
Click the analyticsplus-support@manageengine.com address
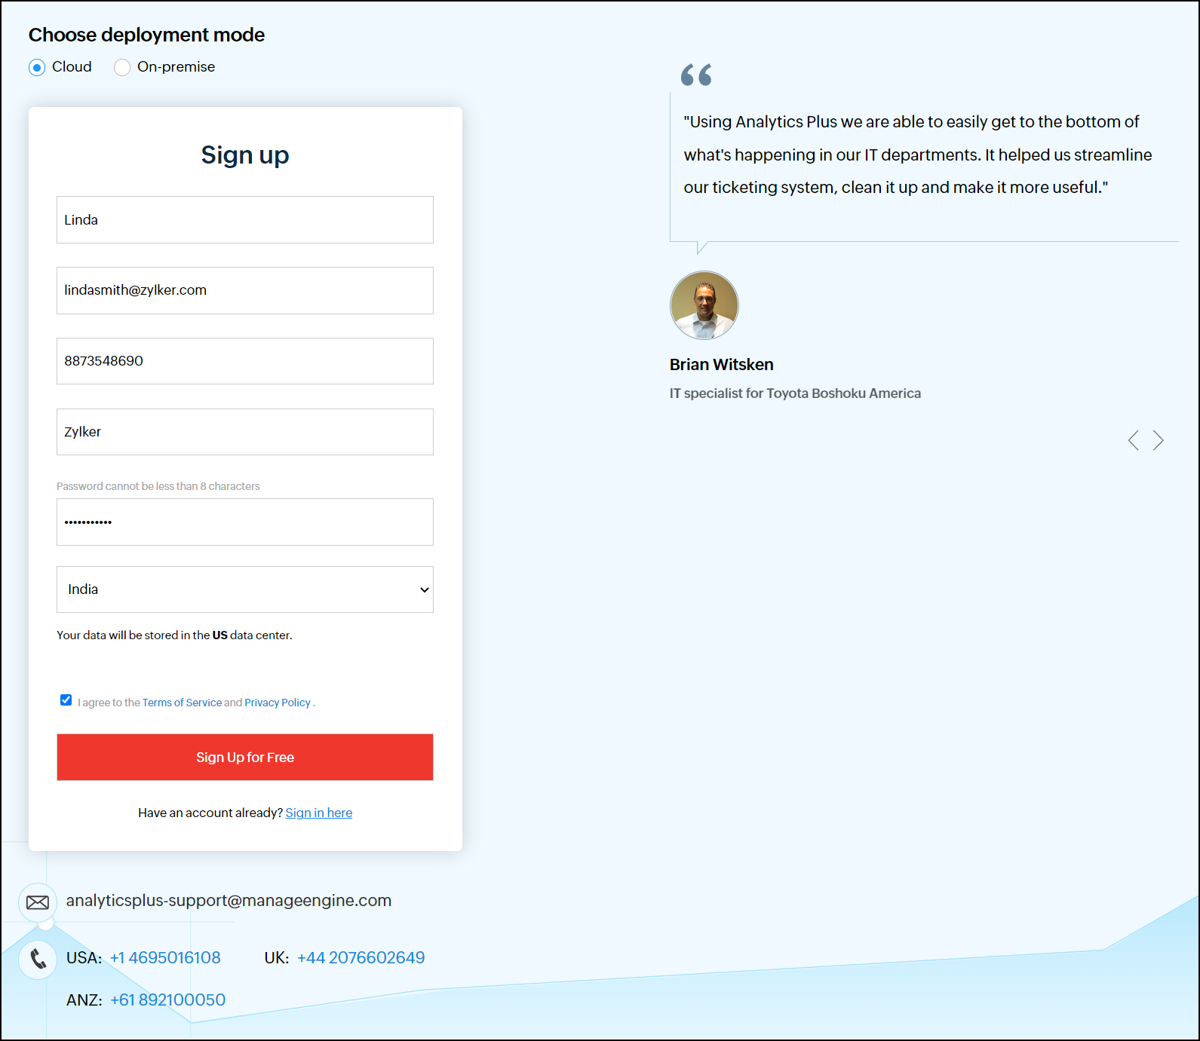(x=229, y=901)
